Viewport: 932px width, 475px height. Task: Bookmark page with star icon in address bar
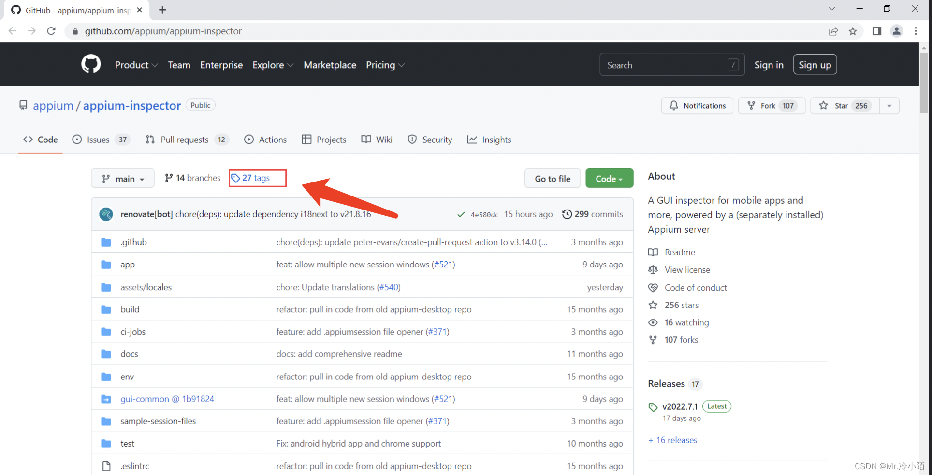(x=853, y=31)
